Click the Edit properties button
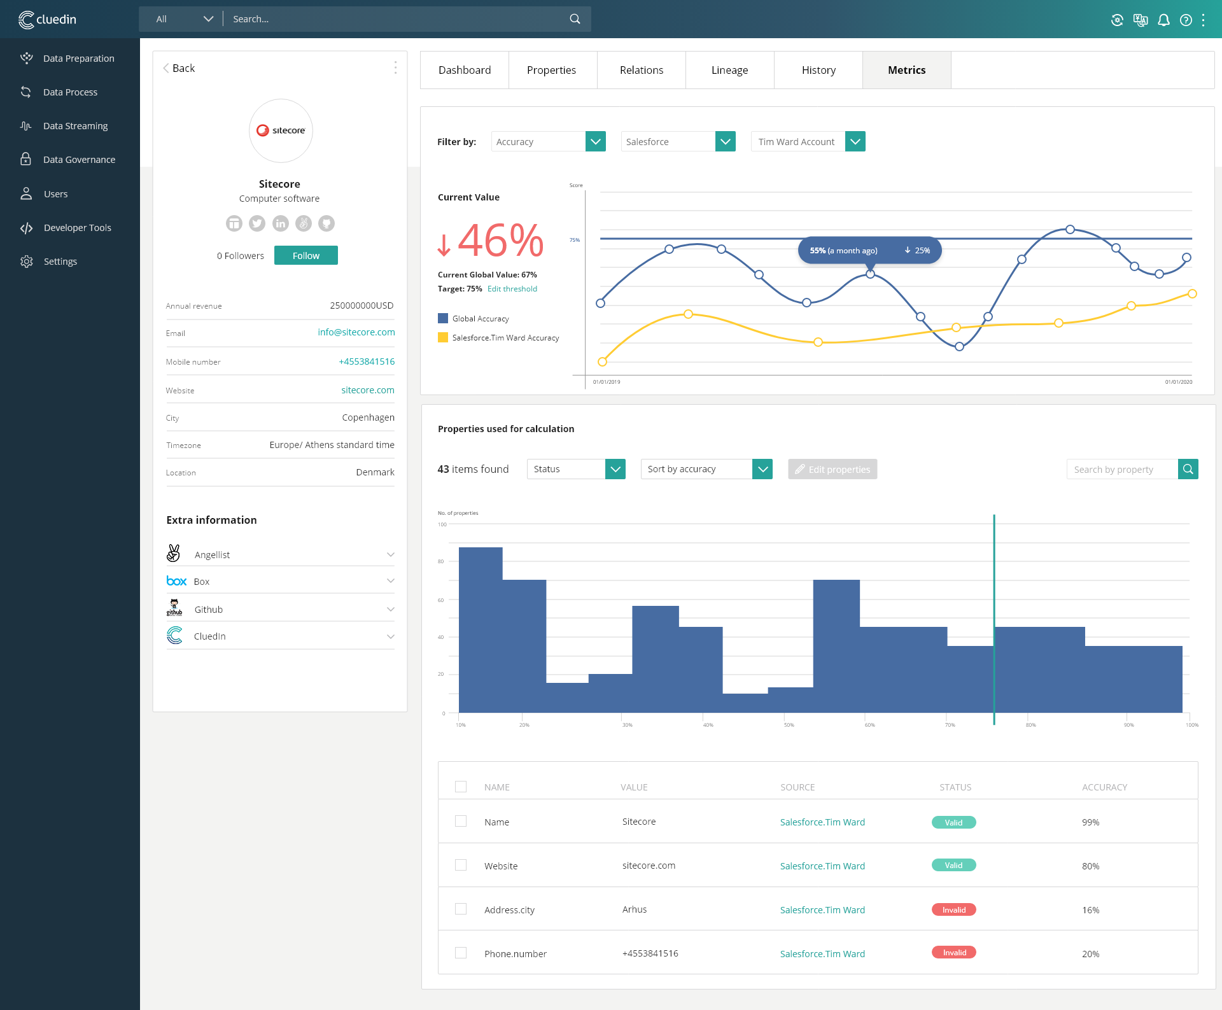1222x1010 pixels. [832, 469]
